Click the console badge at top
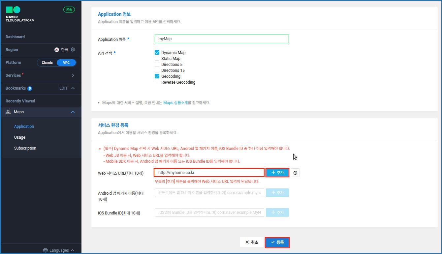The height and width of the screenshot is (254, 442). [69, 10]
